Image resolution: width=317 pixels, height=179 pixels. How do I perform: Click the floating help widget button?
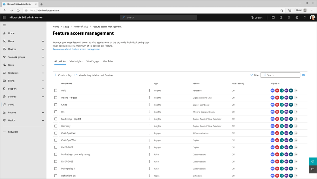click(x=313, y=162)
